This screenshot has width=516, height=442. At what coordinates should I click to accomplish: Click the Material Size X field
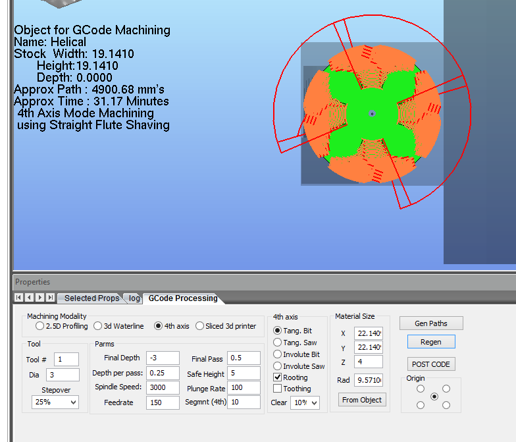point(369,333)
